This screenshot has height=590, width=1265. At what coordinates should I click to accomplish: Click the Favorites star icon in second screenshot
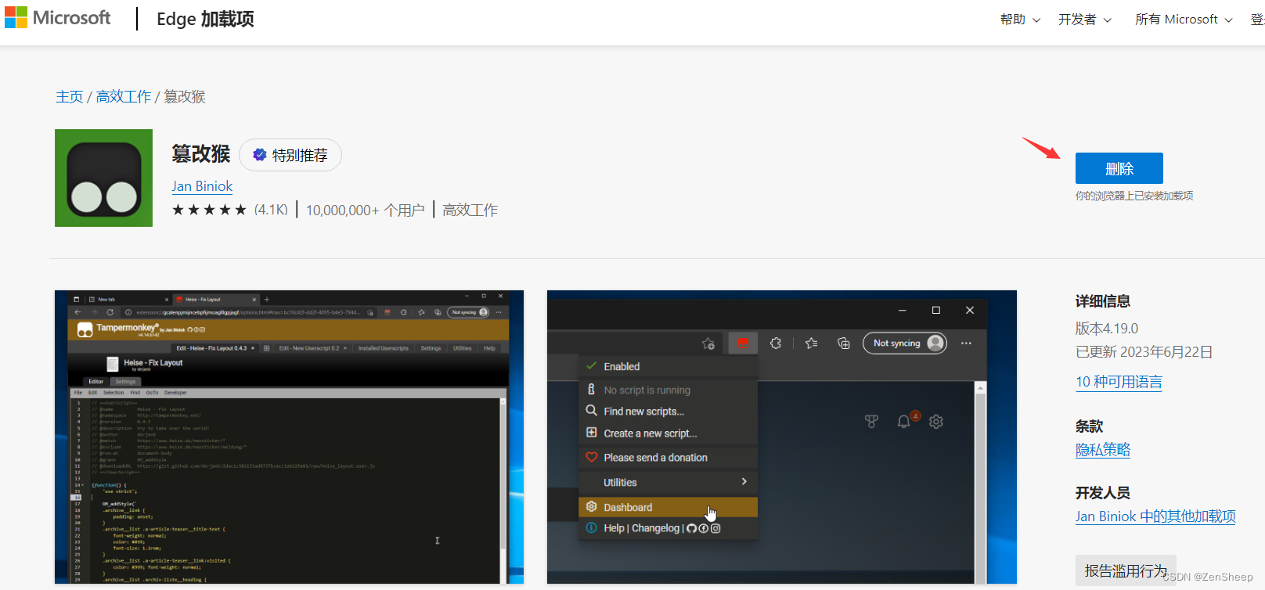(x=811, y=343)
